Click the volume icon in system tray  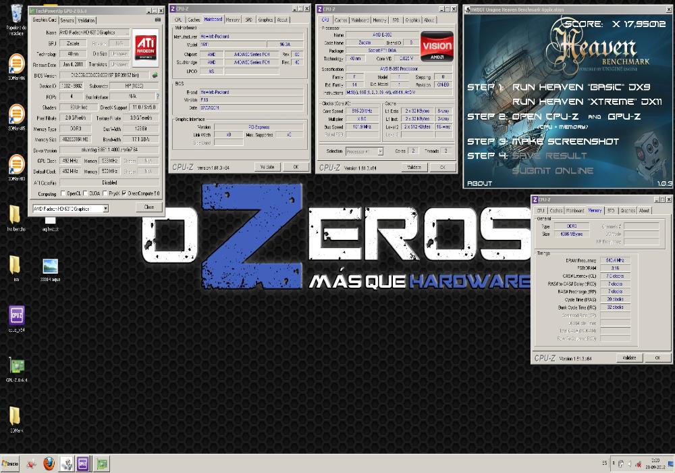click(x=629, y=464)
